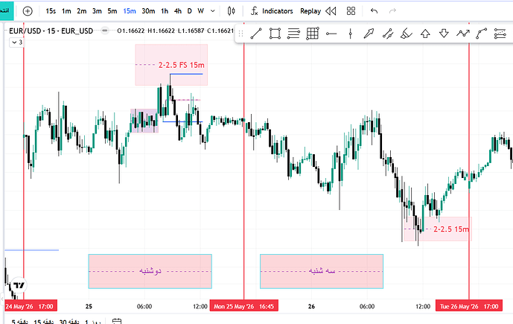
Task: Open the go-to-date calendar icon
Action: pos(117,321)
